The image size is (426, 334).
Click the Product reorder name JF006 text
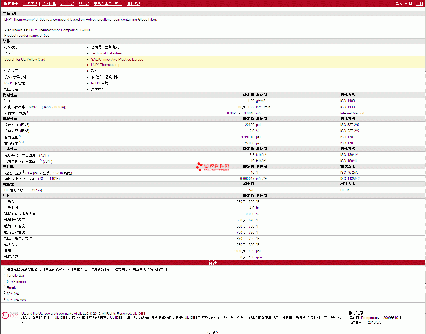pos(27,35)
